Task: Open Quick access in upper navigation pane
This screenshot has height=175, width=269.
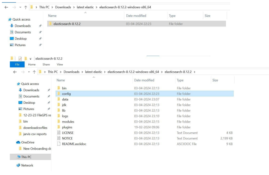Action: (x=19, y=19)
